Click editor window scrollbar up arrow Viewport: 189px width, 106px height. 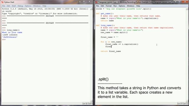pyautogui.click(x=187, y=9)
